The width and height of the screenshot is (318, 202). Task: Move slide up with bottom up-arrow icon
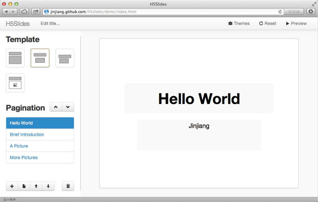[36, 186]
